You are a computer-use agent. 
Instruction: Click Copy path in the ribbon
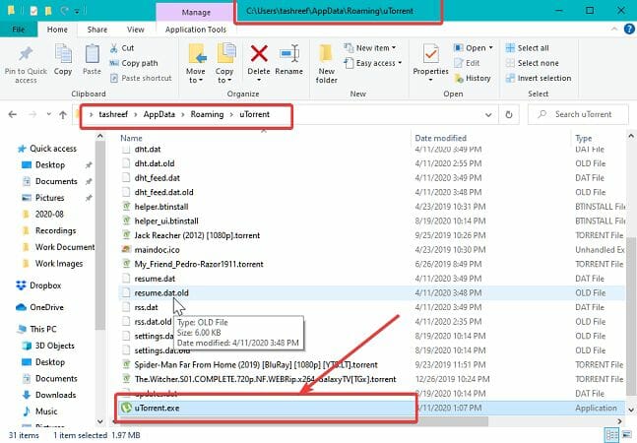click(134, 63)
